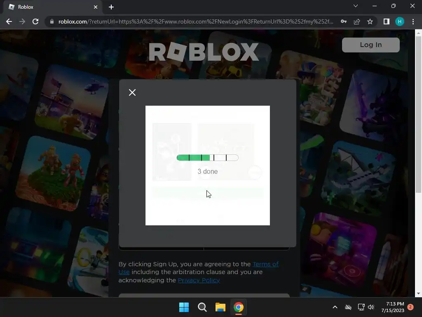Click the Roblox logo
The image size is (422, 317).
204,52
